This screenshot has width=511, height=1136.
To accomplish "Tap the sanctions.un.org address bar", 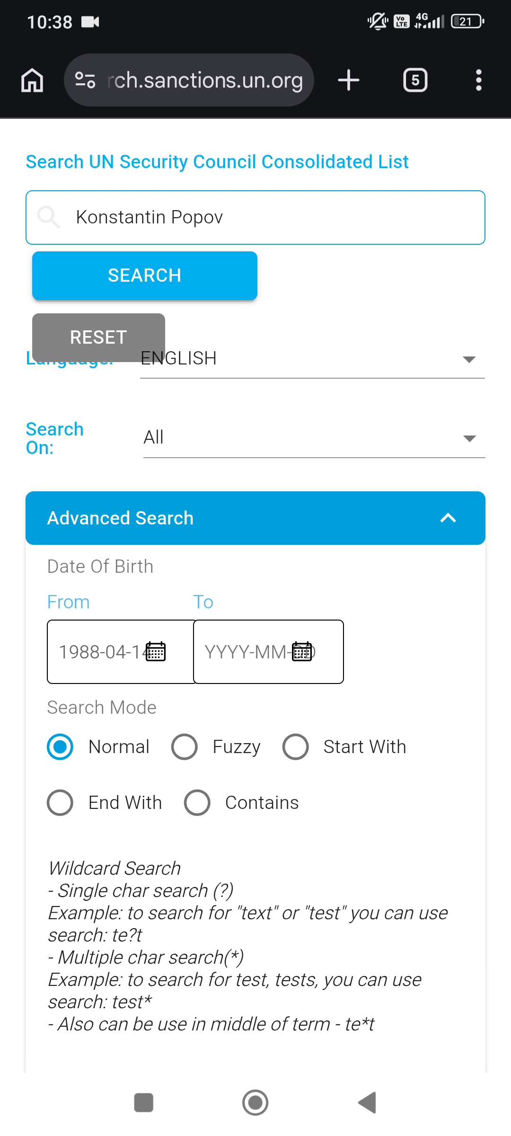I will pyautogui.click(x=204, y=80).
